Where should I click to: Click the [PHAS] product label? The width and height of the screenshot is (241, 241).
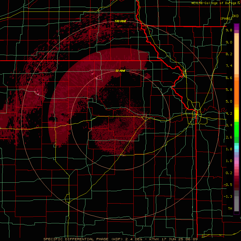pyautogui.click(x=226, y=18)
